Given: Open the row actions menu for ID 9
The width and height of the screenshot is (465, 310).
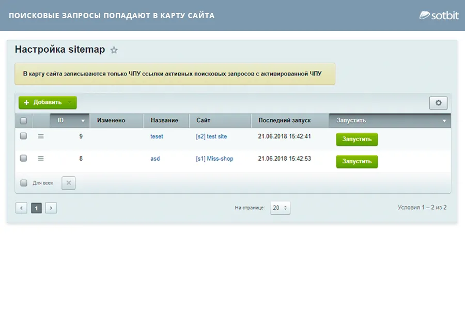Looking at the screenshot, I should coord(41,136).
